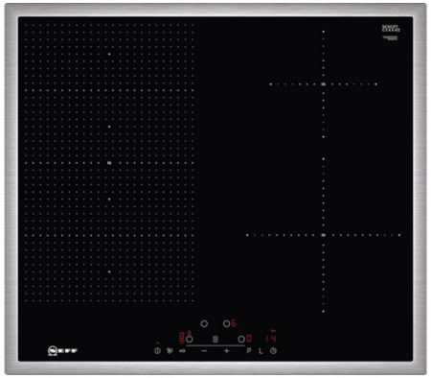Select the front left cooking zone circle
The height and width of the screenshot is (378, 431).
point(190,339)
